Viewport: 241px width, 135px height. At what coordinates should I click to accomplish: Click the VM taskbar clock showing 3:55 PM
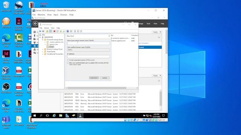coord(157,115)
